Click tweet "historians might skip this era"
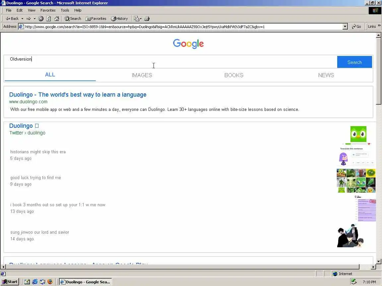Viewport: 382px width, 286px height. coord(38,152)
